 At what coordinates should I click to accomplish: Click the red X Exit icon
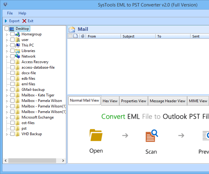tap(24, 21)
